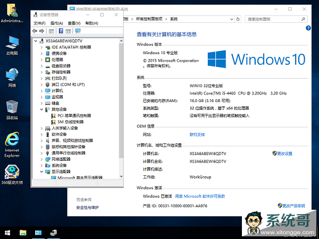
Task: Open the 帮助(H) menu
Action: pyautogui.click(x=91, y=23)
